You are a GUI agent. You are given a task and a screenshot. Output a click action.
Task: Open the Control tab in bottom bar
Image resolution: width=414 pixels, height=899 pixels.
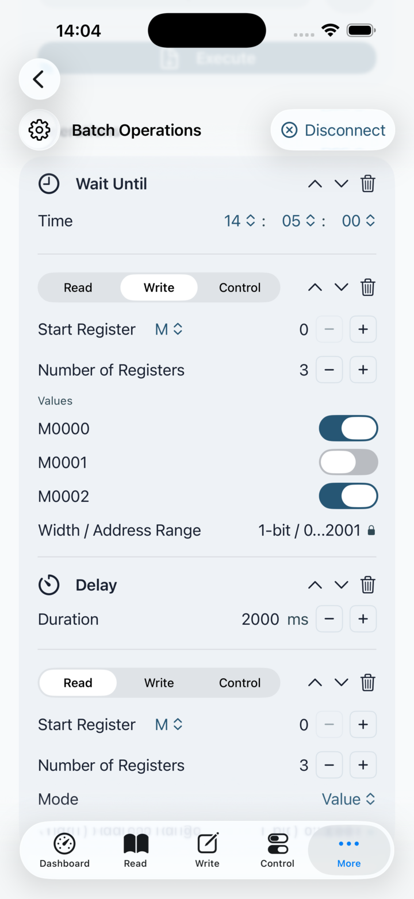(277, 850)
